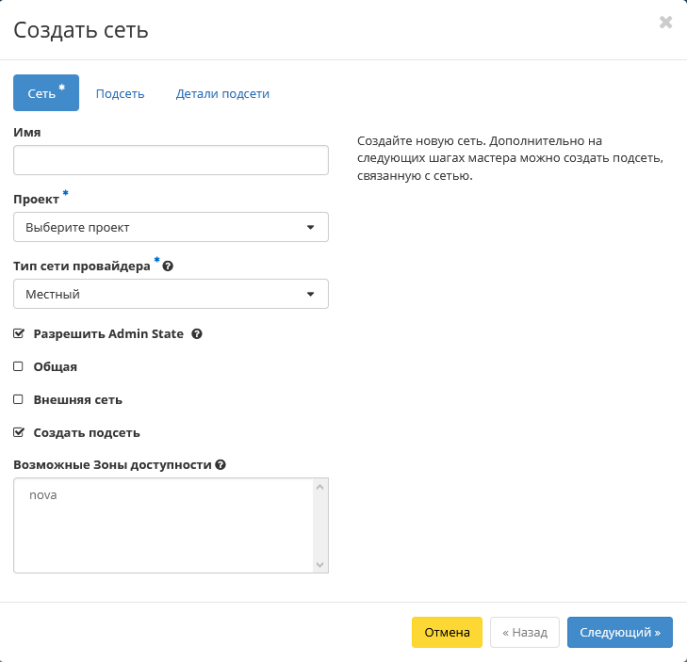Screen dimensions: 687x662
Task: Expand the Местный provider network type dropdown
Action: [x=171, y=294]
